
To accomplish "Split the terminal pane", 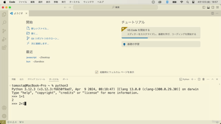I will [199, 79].
